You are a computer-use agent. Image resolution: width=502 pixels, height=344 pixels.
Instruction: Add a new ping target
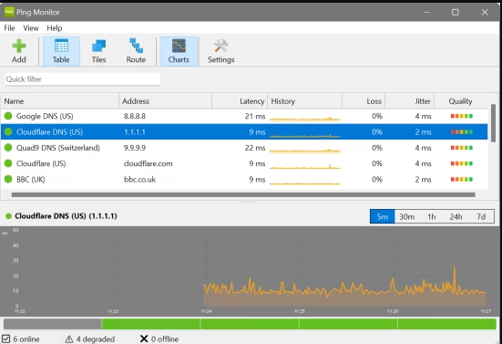19,51
